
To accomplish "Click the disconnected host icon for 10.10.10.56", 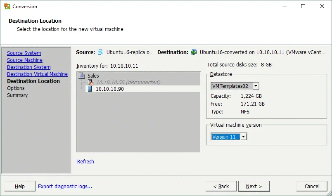I will pos(90,83).
